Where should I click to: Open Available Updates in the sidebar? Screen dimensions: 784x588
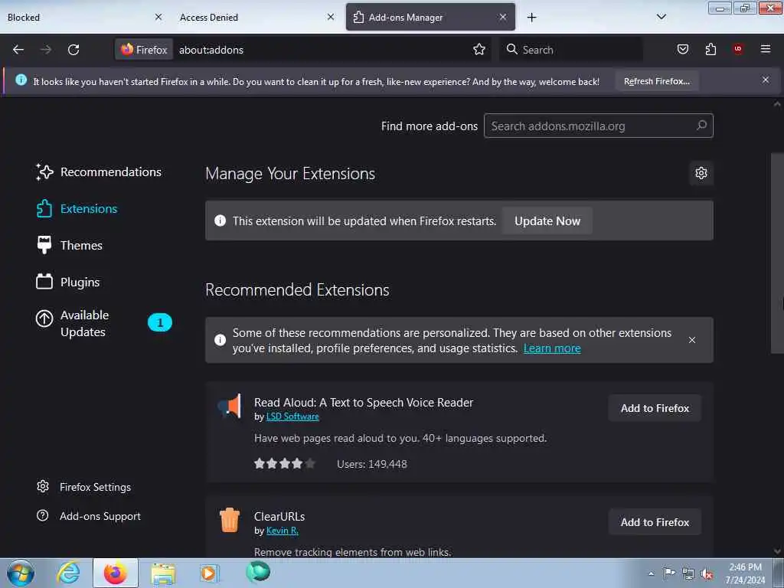click(103, 323)
